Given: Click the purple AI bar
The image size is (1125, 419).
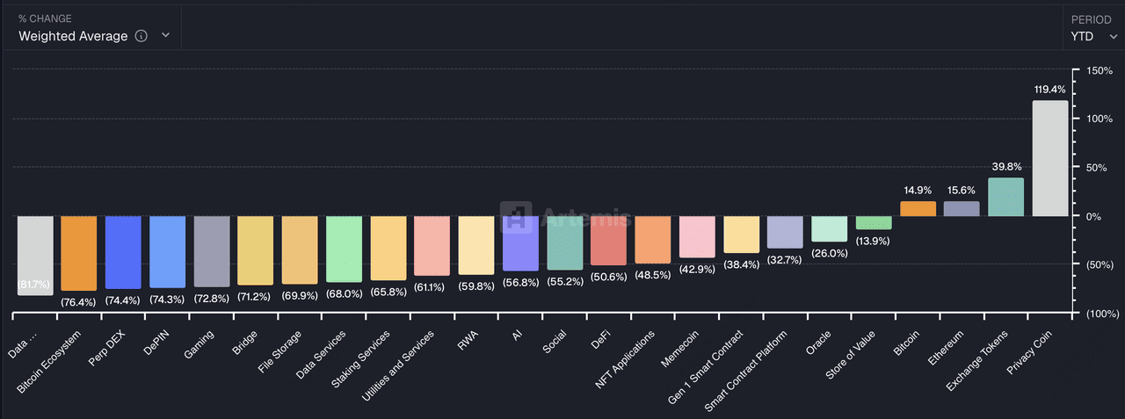Looking at the screenshot, I should pos(520,243).
